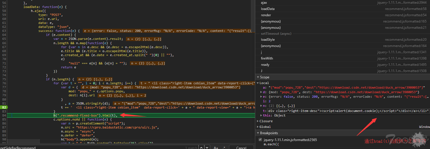Viewport: 430px width, 149px height.
Task: Click 'setTimeout (async)' call stack separator
Action: point(276,34)
